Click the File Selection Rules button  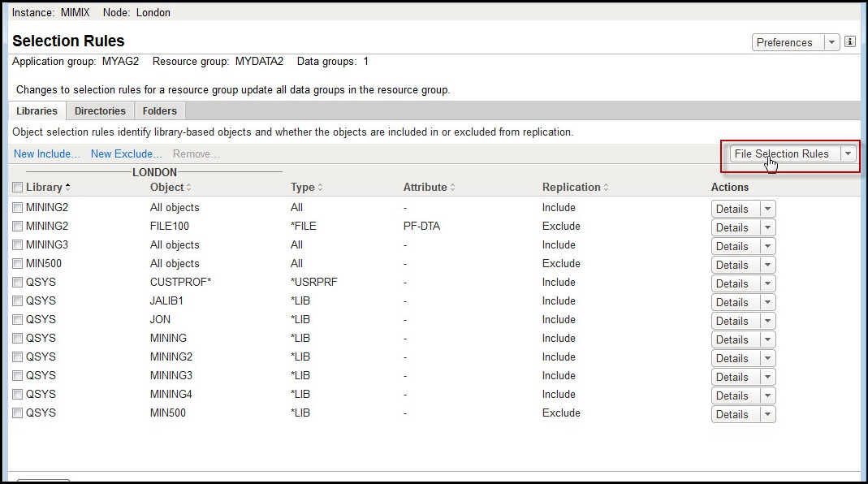coord(782,153)
